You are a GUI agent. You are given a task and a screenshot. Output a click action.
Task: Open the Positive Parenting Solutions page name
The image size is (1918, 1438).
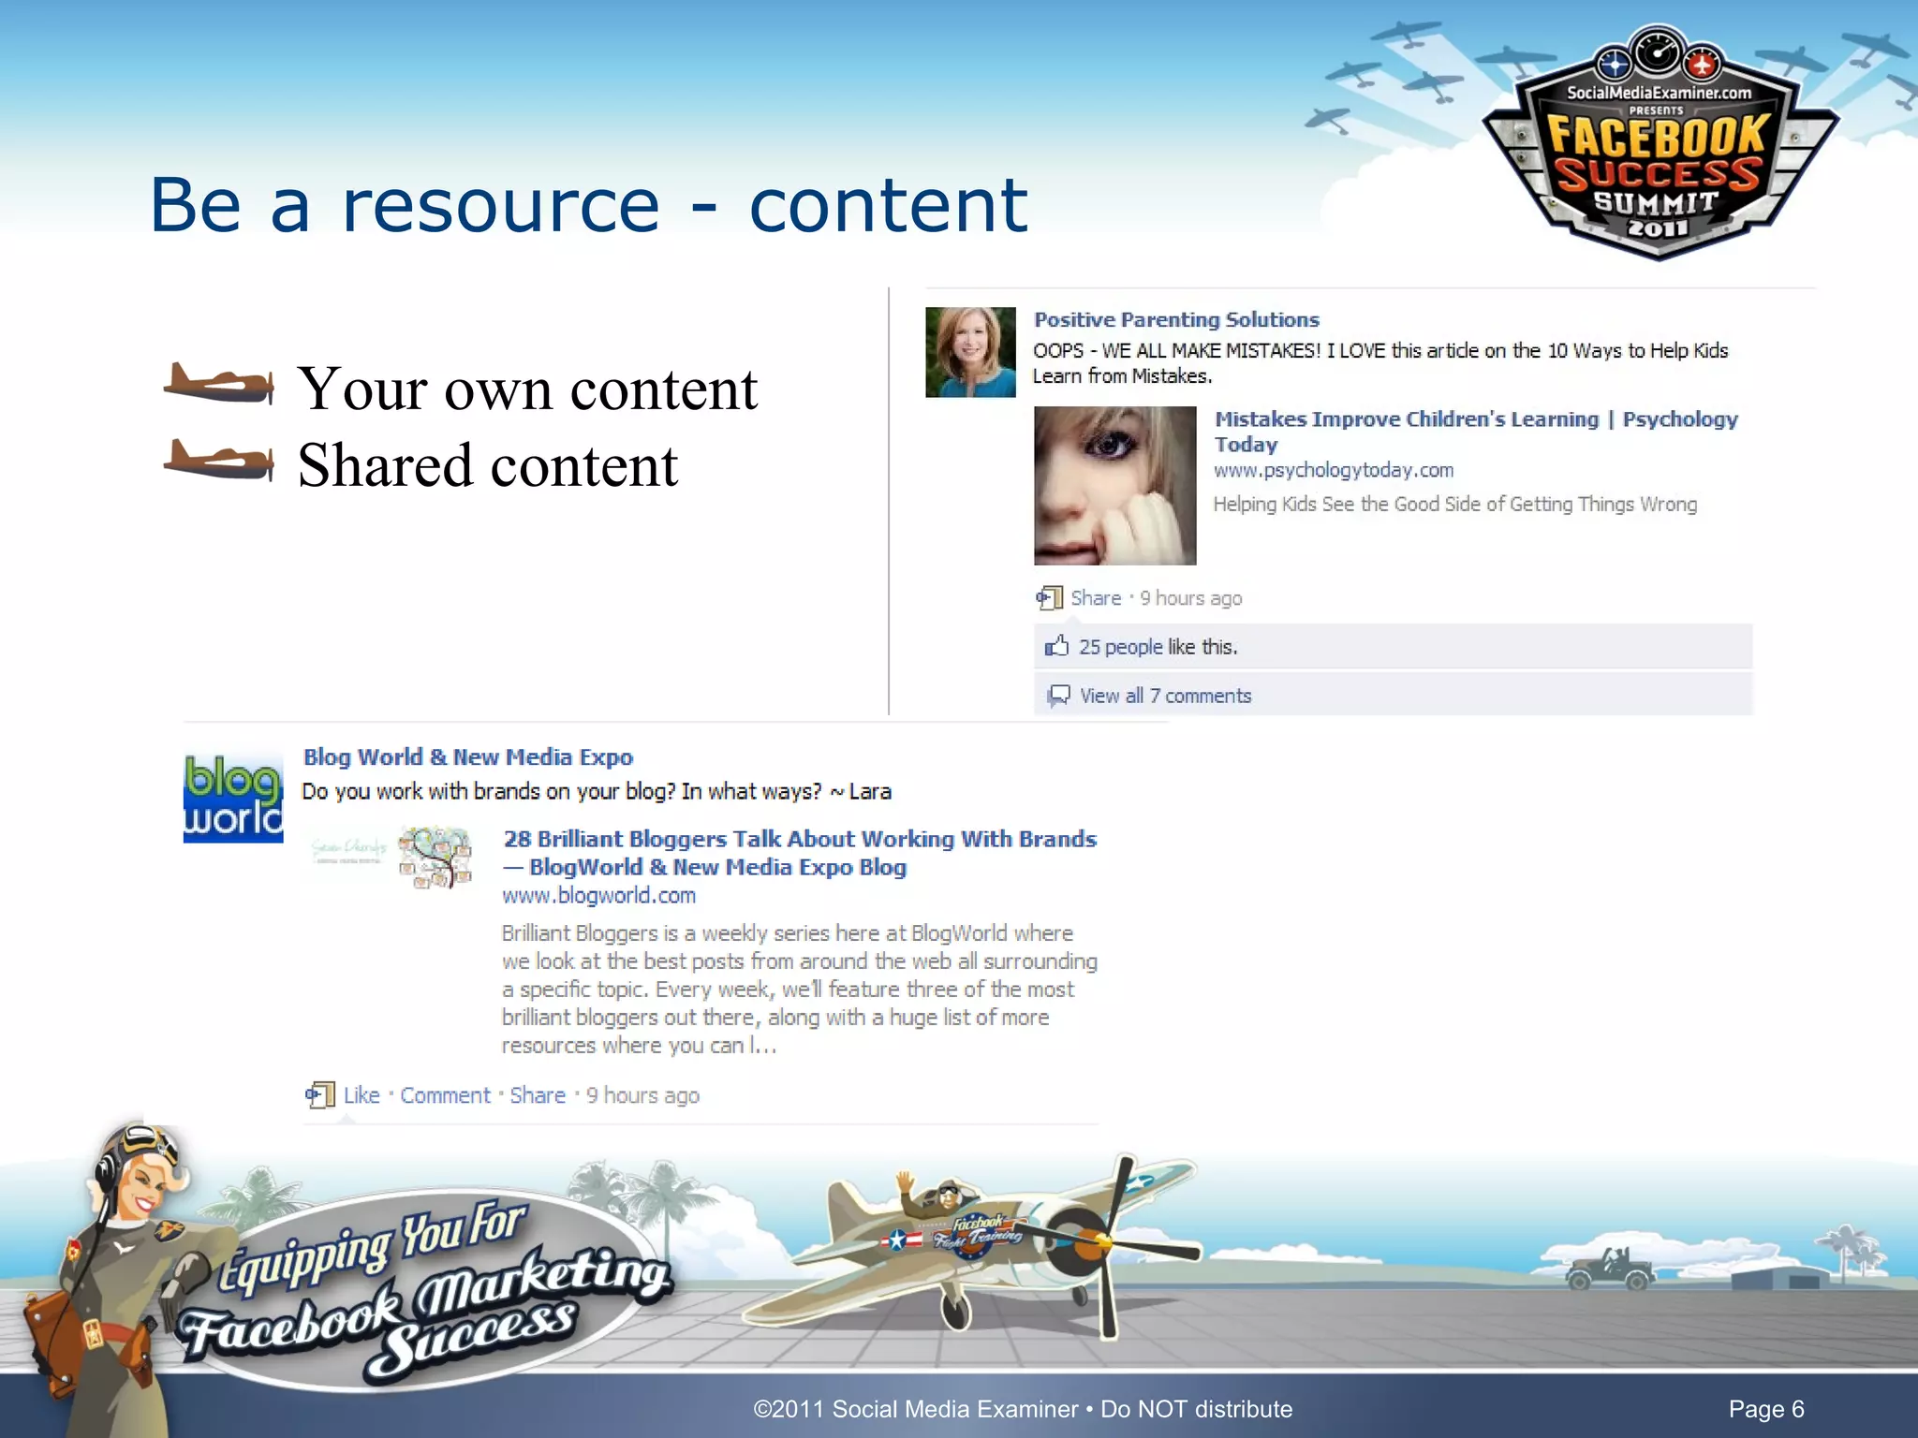tap(1176, 320)
